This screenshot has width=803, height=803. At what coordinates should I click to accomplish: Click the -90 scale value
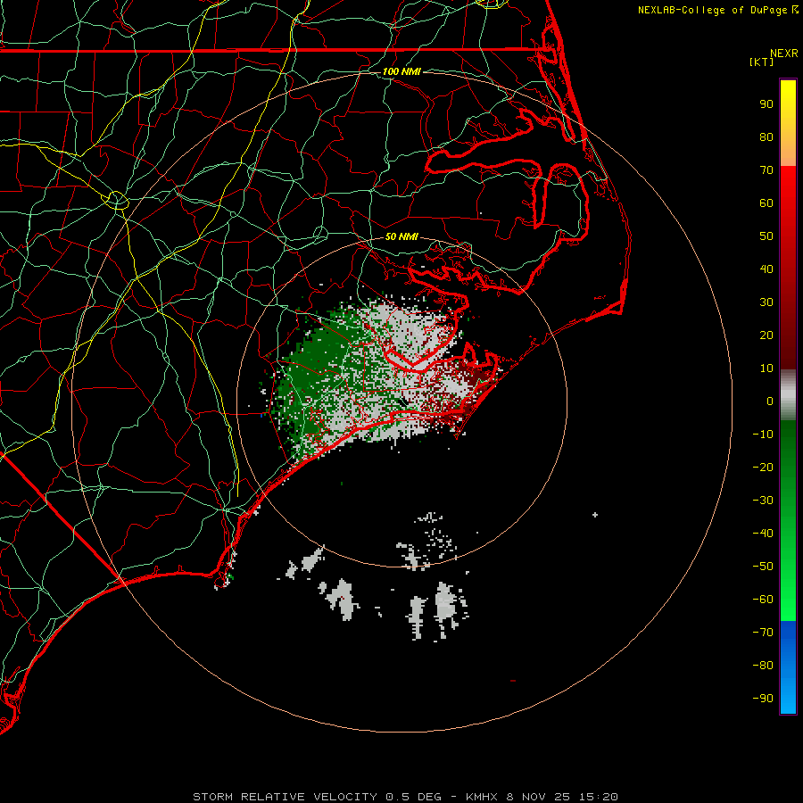click(x=763, y=699)
